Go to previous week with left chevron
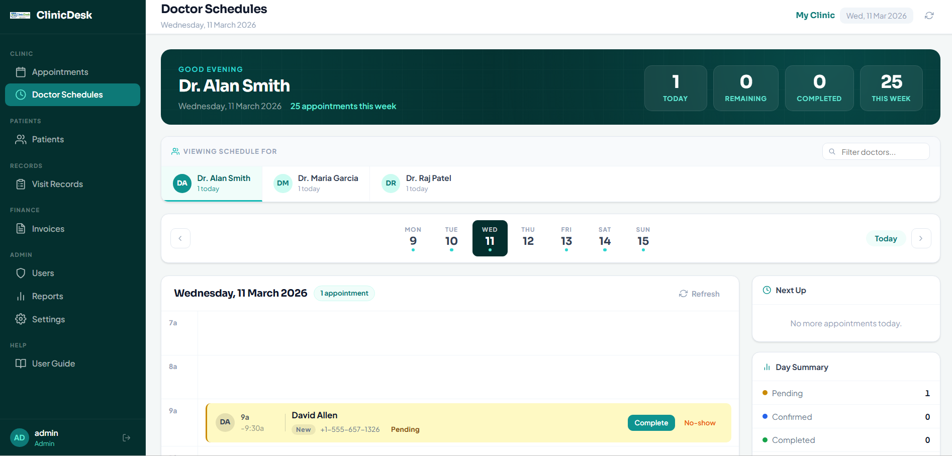This screenshot has height=456, width=952. tap(180, 238)
